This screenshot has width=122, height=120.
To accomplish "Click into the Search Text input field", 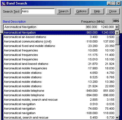I will click(38, 11).
